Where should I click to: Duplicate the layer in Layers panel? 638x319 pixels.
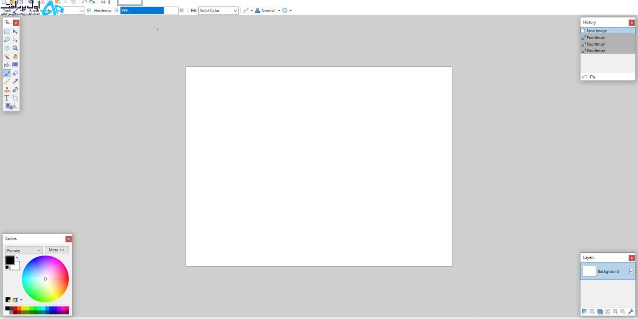(600, 312)
